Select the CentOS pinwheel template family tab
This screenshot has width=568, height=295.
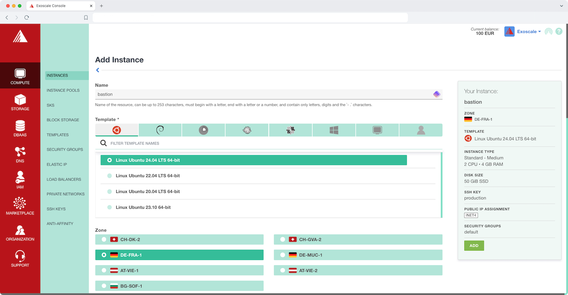(291, 130)
